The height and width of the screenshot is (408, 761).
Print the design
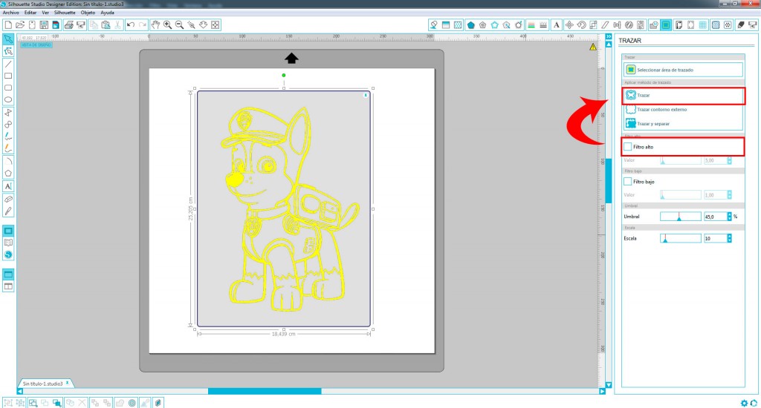coord(69,24)
